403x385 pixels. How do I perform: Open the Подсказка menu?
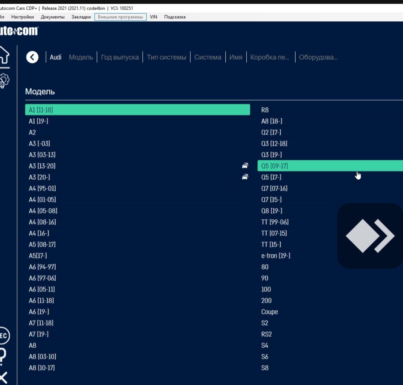175,17
